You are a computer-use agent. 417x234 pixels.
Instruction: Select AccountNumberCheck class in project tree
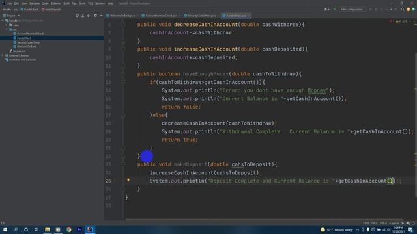(x=29, y=34)
